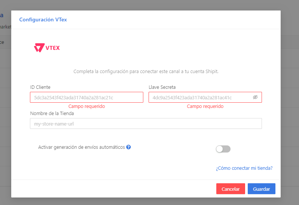Click the Cancelar button
The image size is (299, 205).
[x=231, y=189]
